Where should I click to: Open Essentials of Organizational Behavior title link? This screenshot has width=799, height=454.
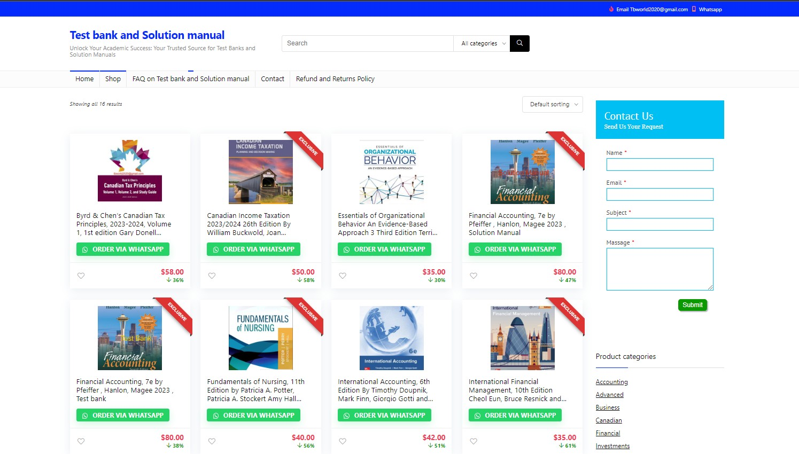(x=387, y=224)
